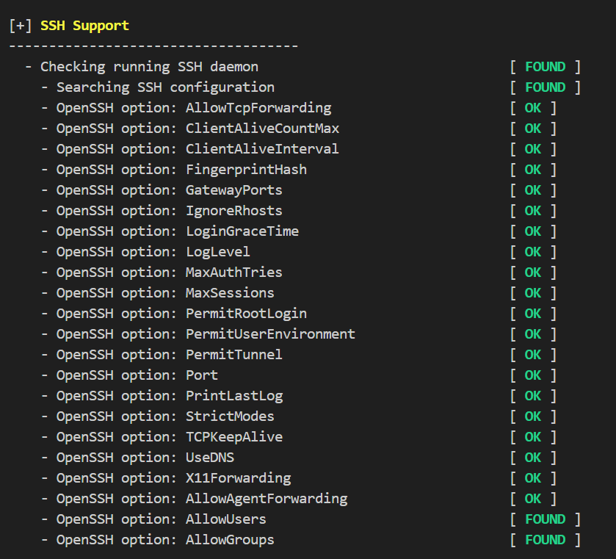
Task: Click OK status for FingerprintHash
Action: coord(533,170)
